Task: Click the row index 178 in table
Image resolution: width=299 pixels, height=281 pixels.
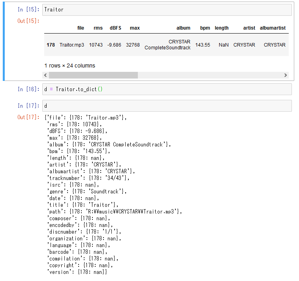Action: click(51, 45)
